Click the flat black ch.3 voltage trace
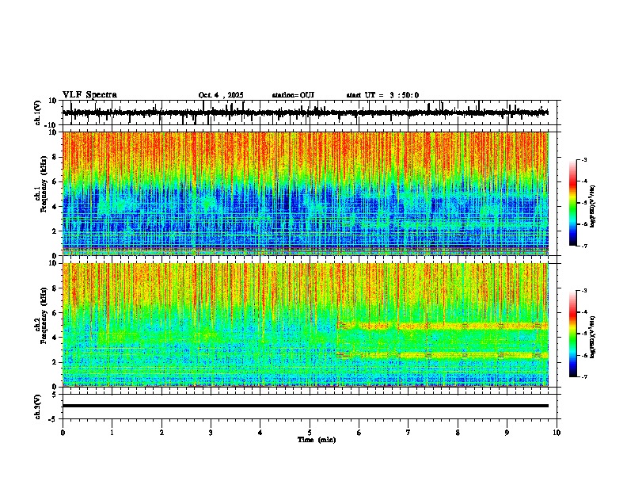The width and height of the screenshot is (627, 485). 305,406
